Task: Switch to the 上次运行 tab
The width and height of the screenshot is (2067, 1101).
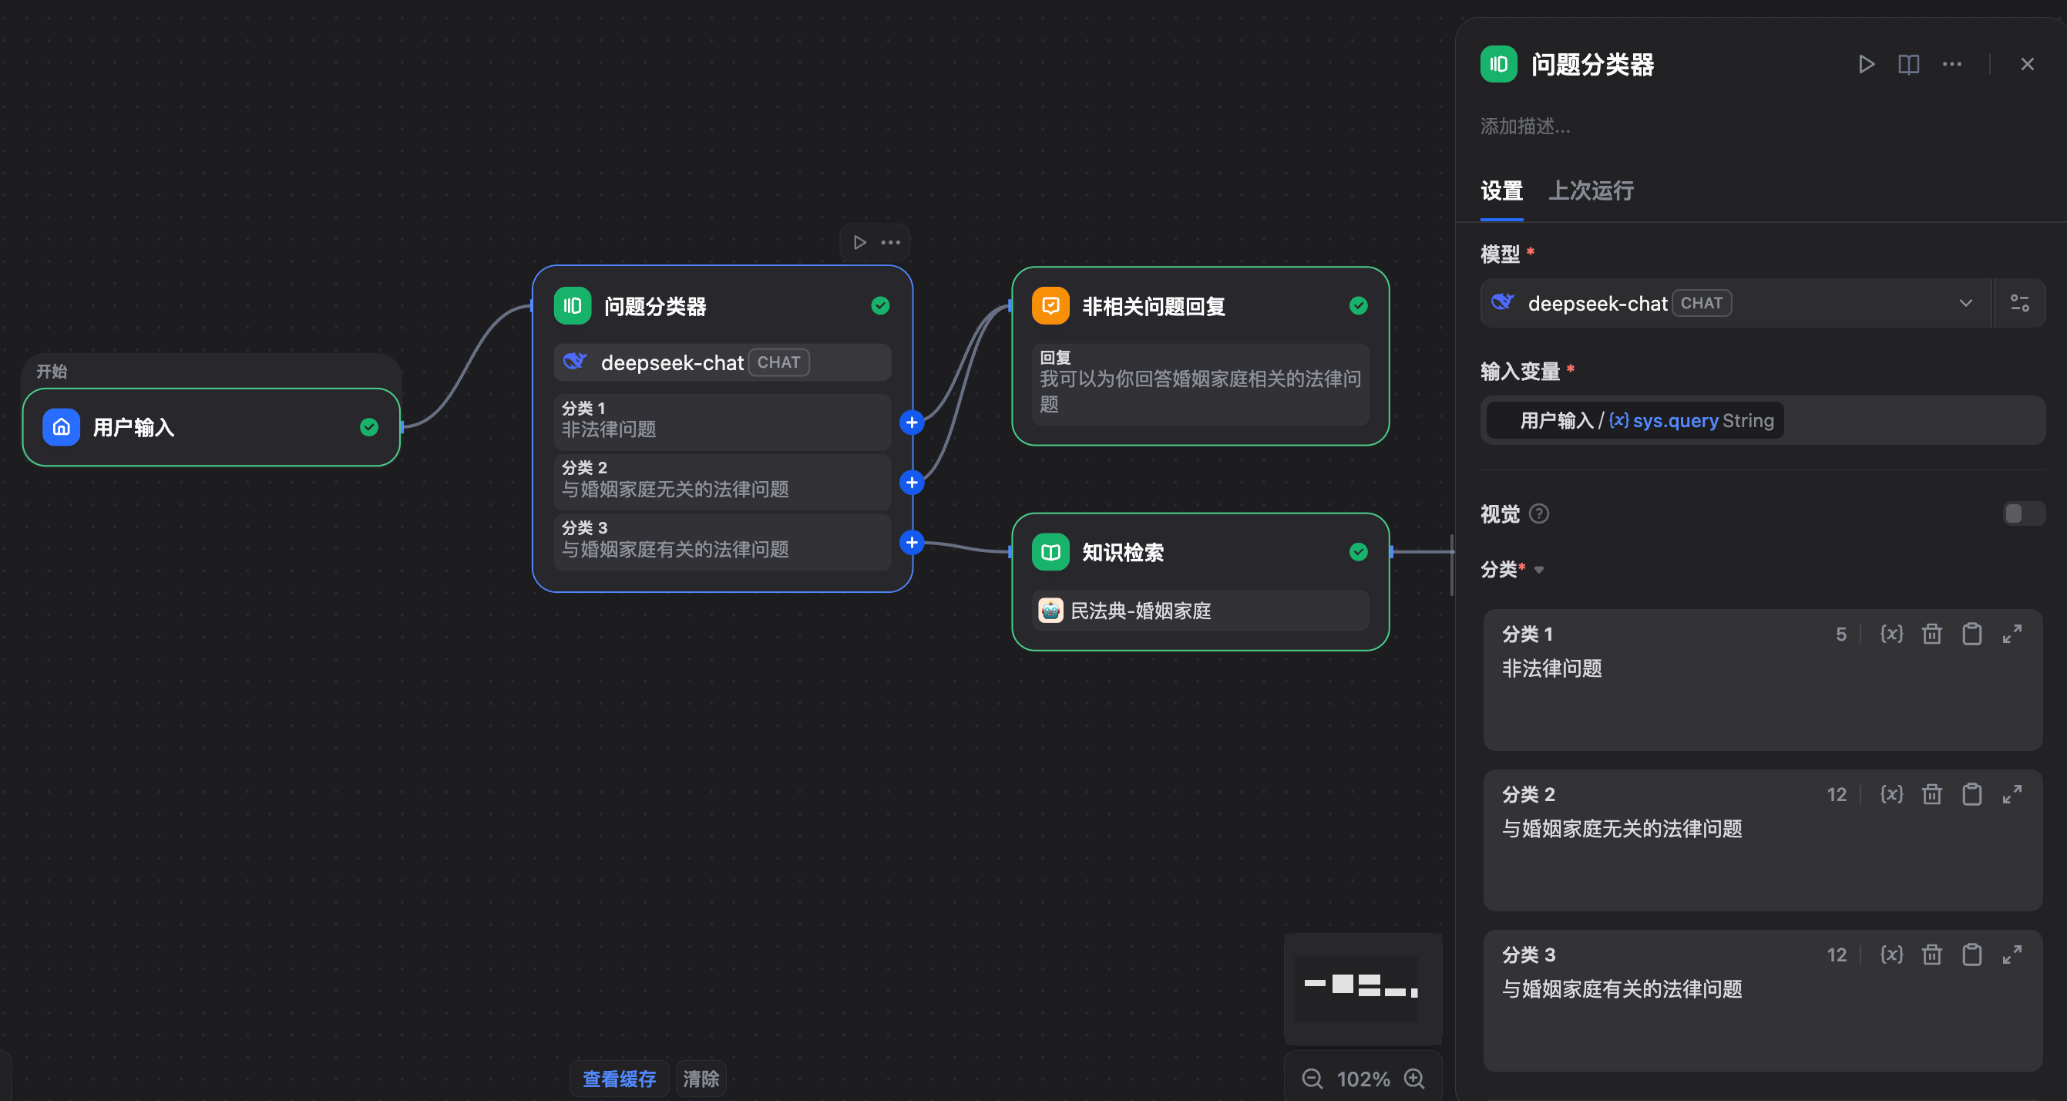Action: [x=1591, y=191]
